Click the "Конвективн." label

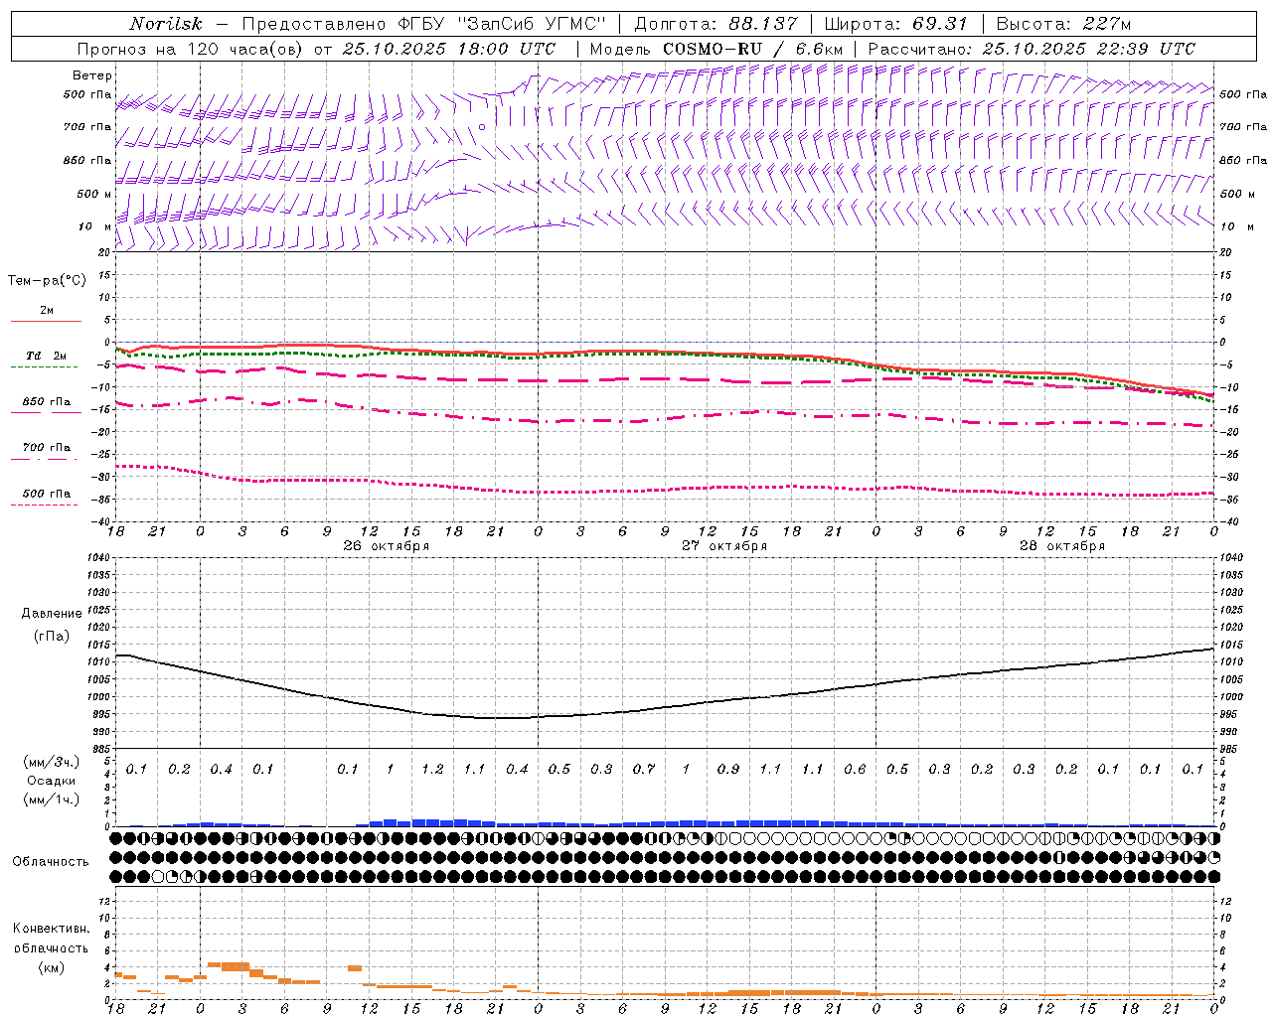pyautogui.click(x=51, y=929)
